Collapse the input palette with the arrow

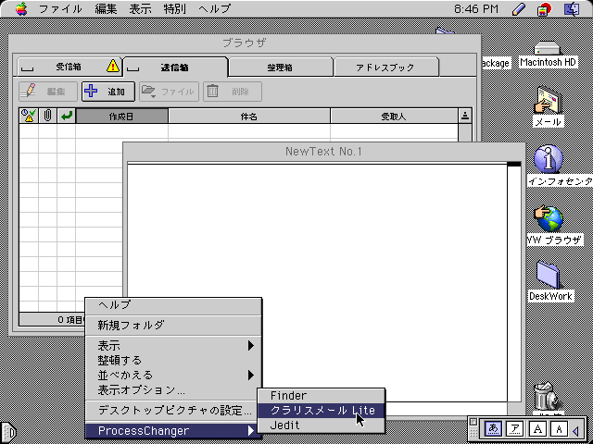[x=576, y=430]
